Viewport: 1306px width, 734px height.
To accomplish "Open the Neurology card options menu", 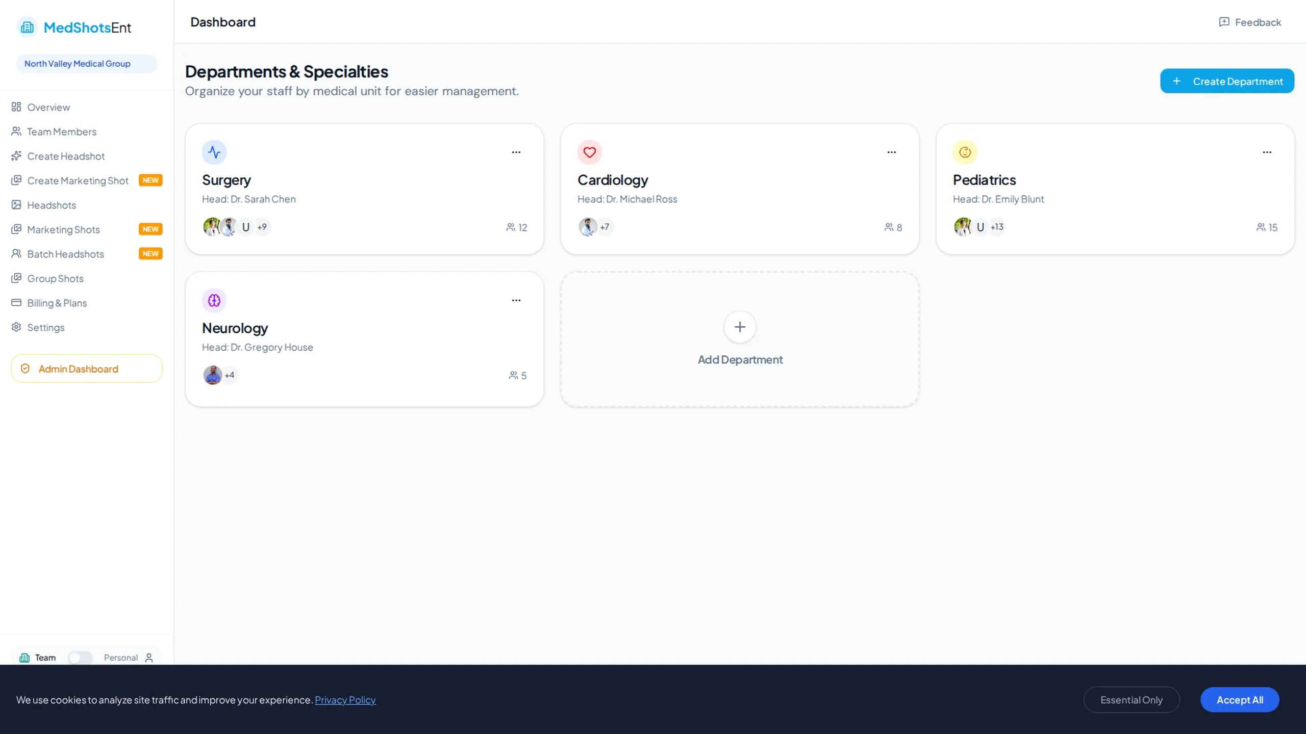I will [x=516, y=300].
